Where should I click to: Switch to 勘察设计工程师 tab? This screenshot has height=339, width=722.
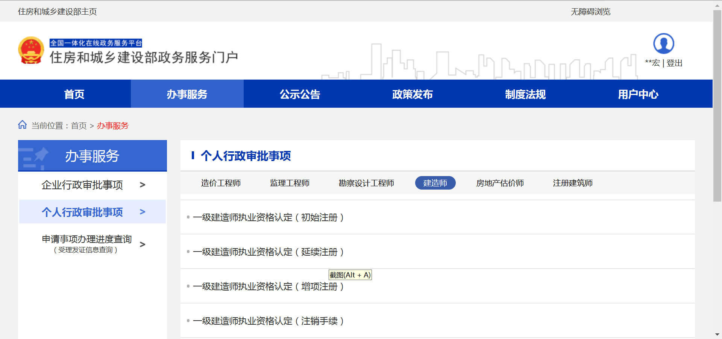click(366, 183)
